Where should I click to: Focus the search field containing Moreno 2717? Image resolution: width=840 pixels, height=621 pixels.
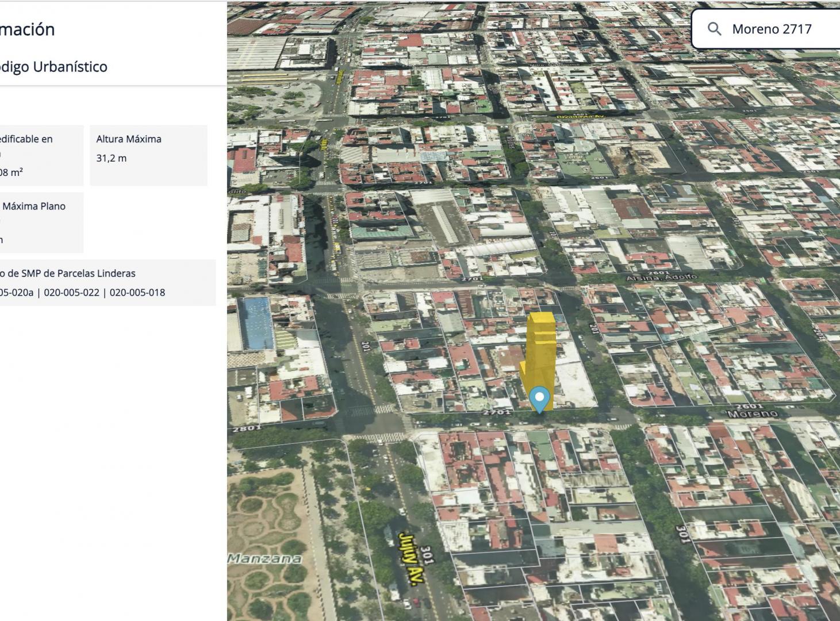coord(766,29)
